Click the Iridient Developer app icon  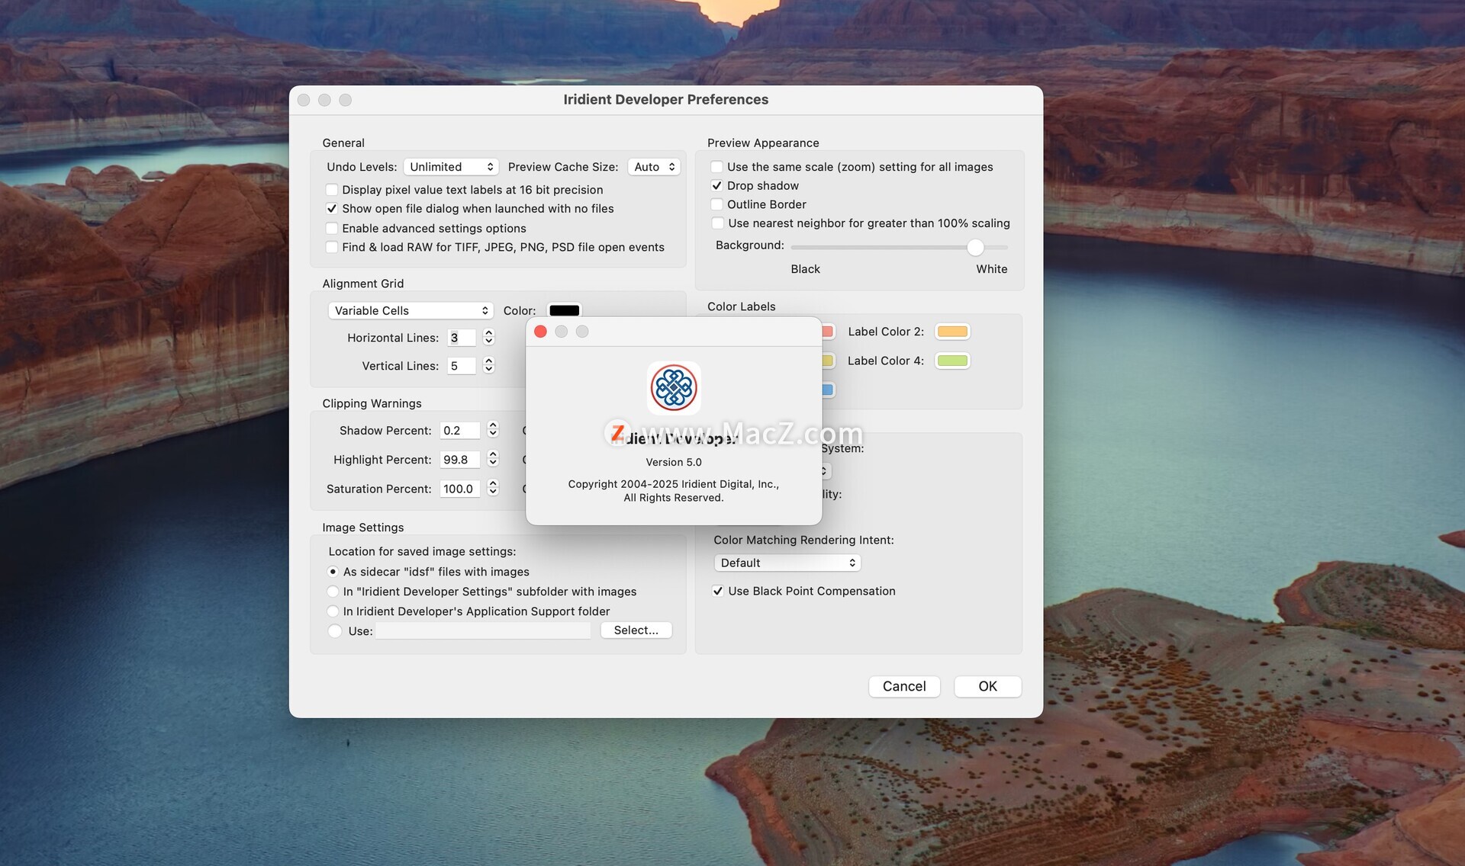(673, 387)
